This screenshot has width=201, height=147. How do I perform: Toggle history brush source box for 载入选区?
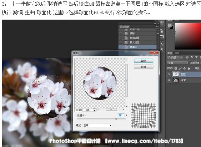121,42
